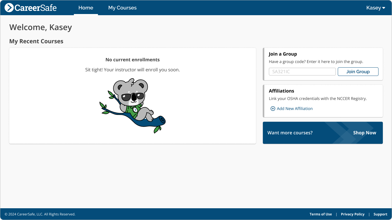Open the Privacy Policy page
The image size is (392, 220).
pos(352,214)
